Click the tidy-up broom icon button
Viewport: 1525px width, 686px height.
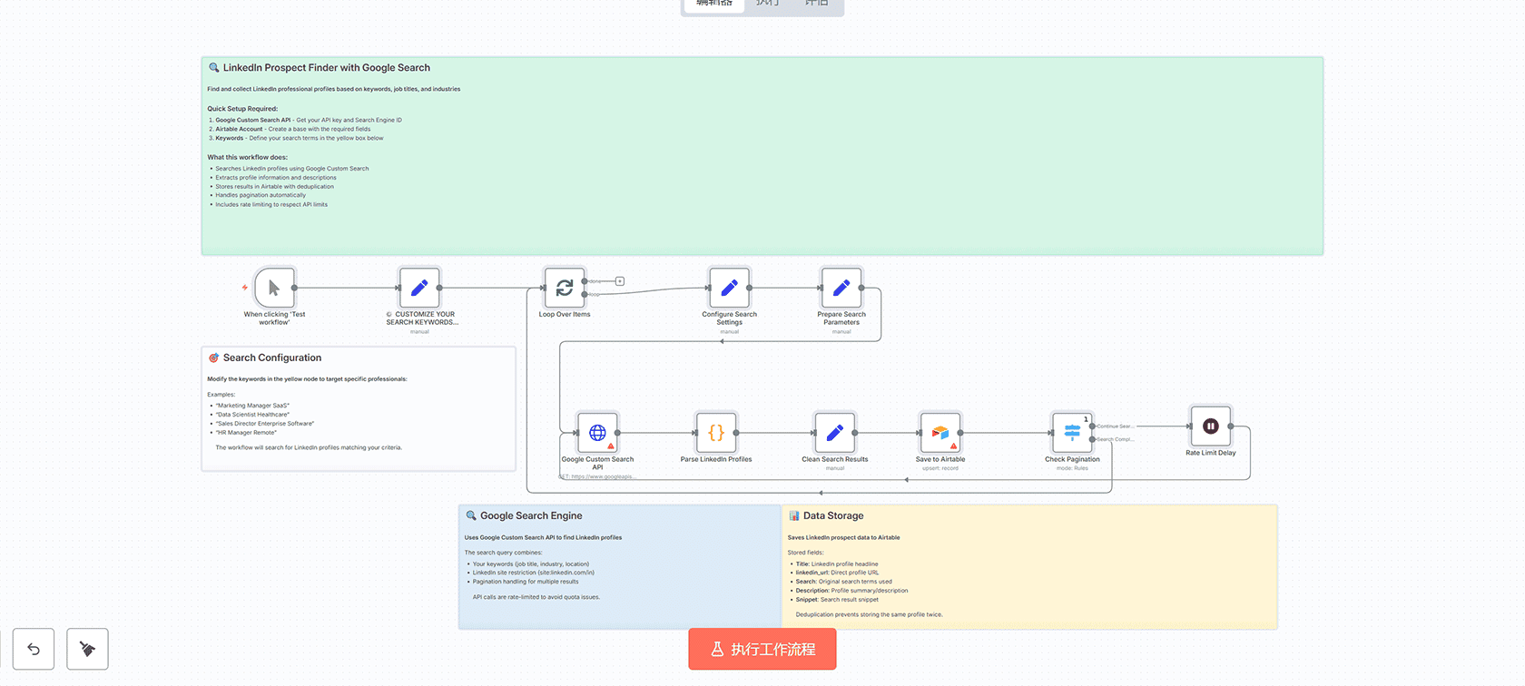(x=87, y=649)
